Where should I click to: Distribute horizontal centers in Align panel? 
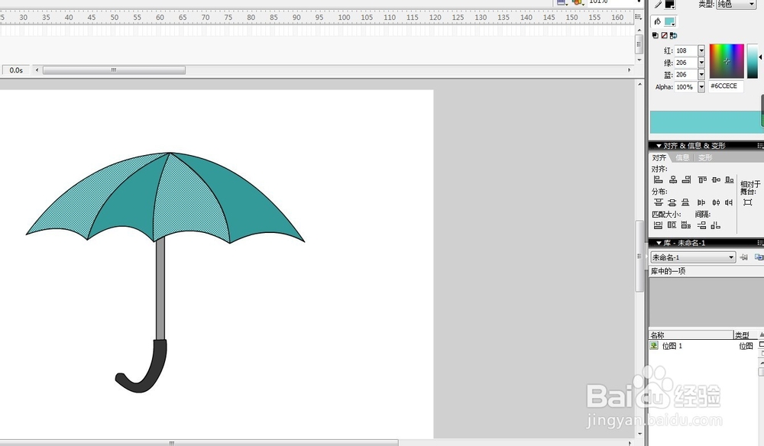coord(716,202)
